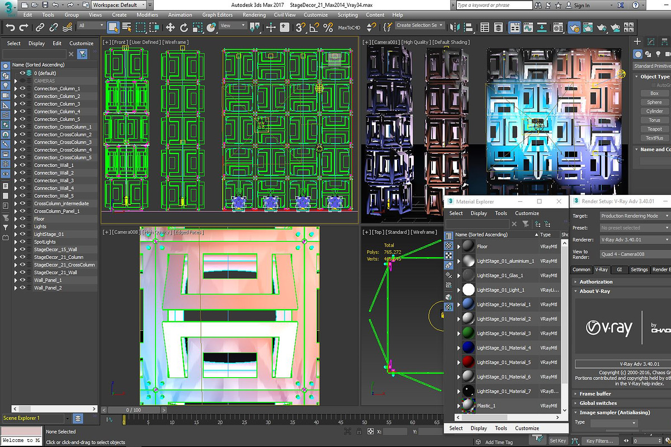Toggle the Angle Snap button
The image size is (671, 447).
(x=314, y=27)
